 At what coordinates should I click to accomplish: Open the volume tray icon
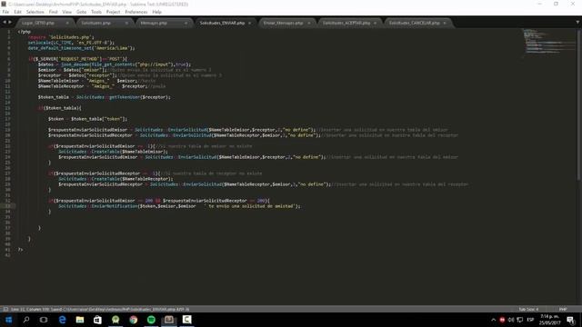pos(511,320)
